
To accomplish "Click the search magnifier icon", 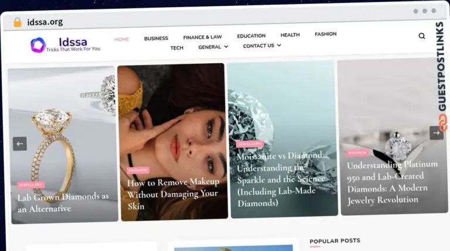I will (422, 36).
